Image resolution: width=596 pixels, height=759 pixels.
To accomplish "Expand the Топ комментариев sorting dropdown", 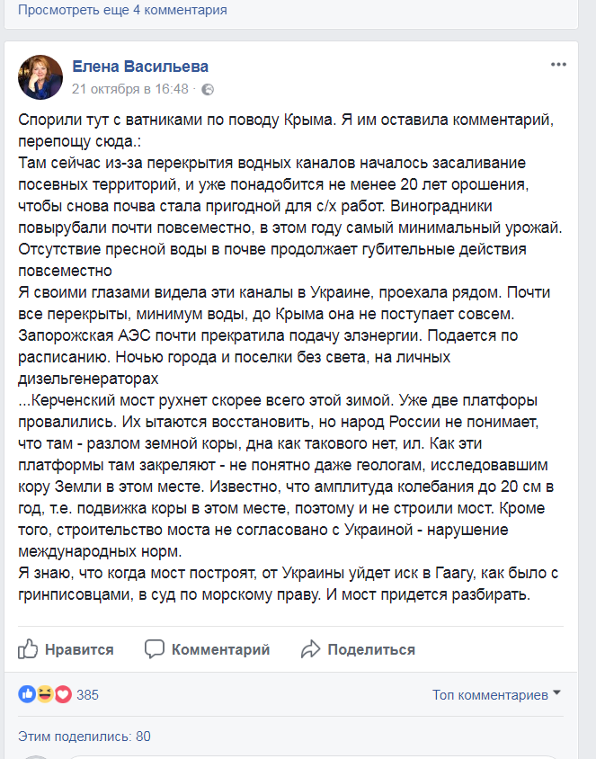I will 496,694.
